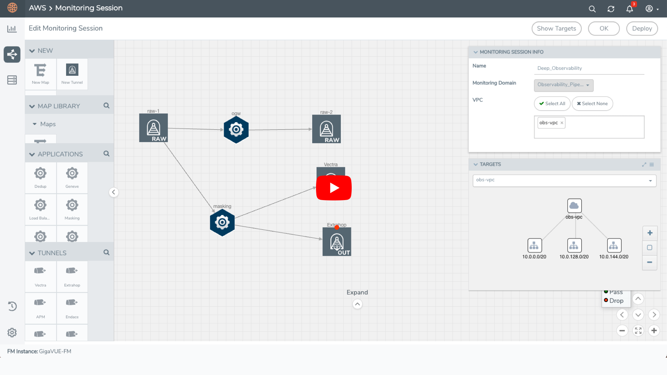Zoom in the targets view
Viewport: 667px width, 375px height.
[650, 233]
